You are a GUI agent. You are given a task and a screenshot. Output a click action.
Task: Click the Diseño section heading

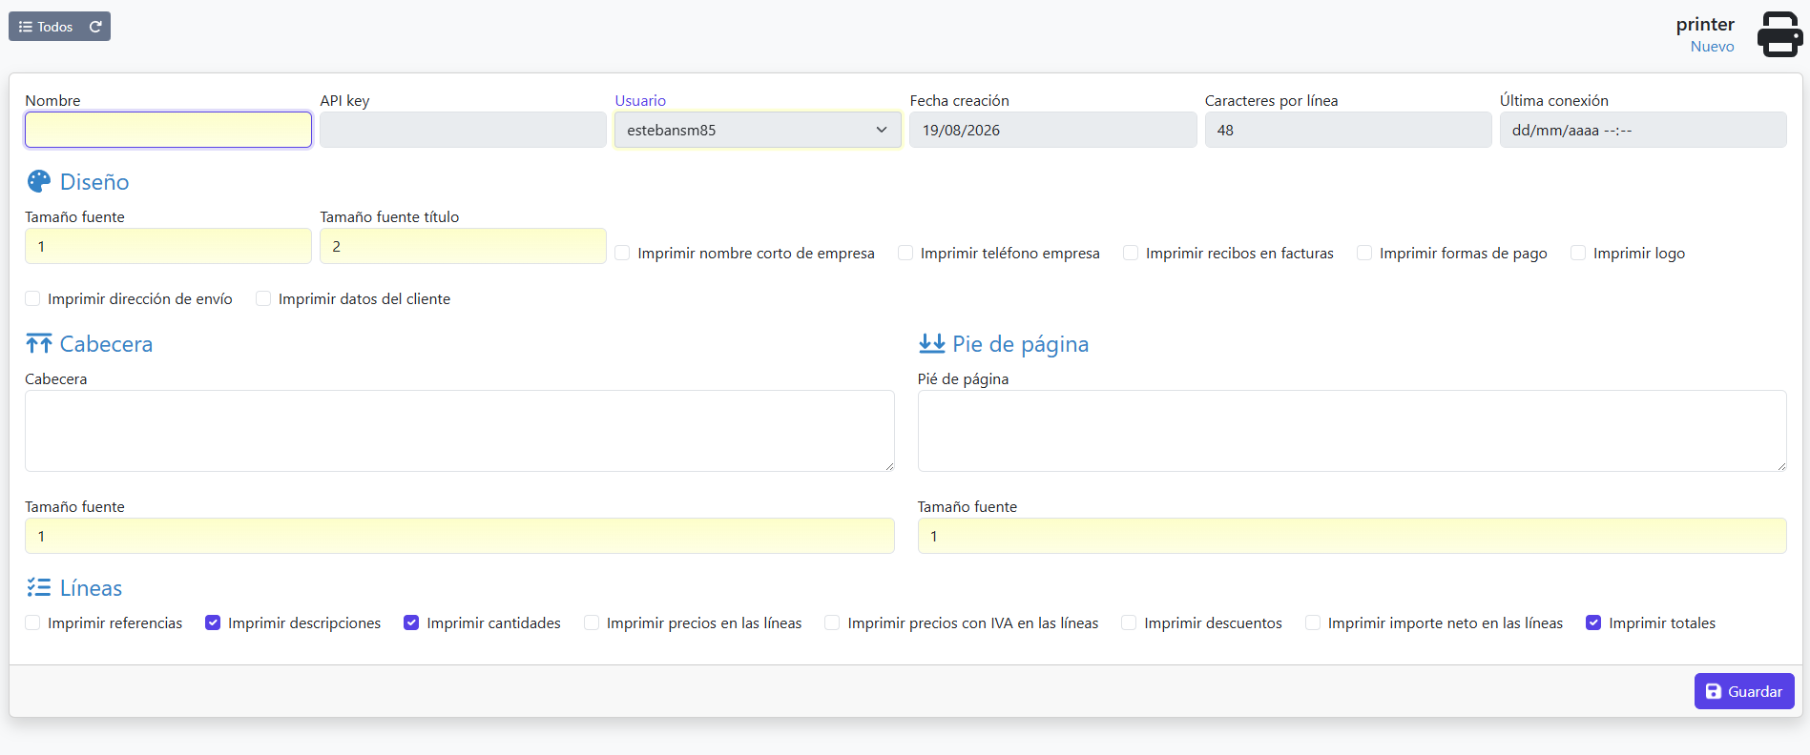point(94,181)
